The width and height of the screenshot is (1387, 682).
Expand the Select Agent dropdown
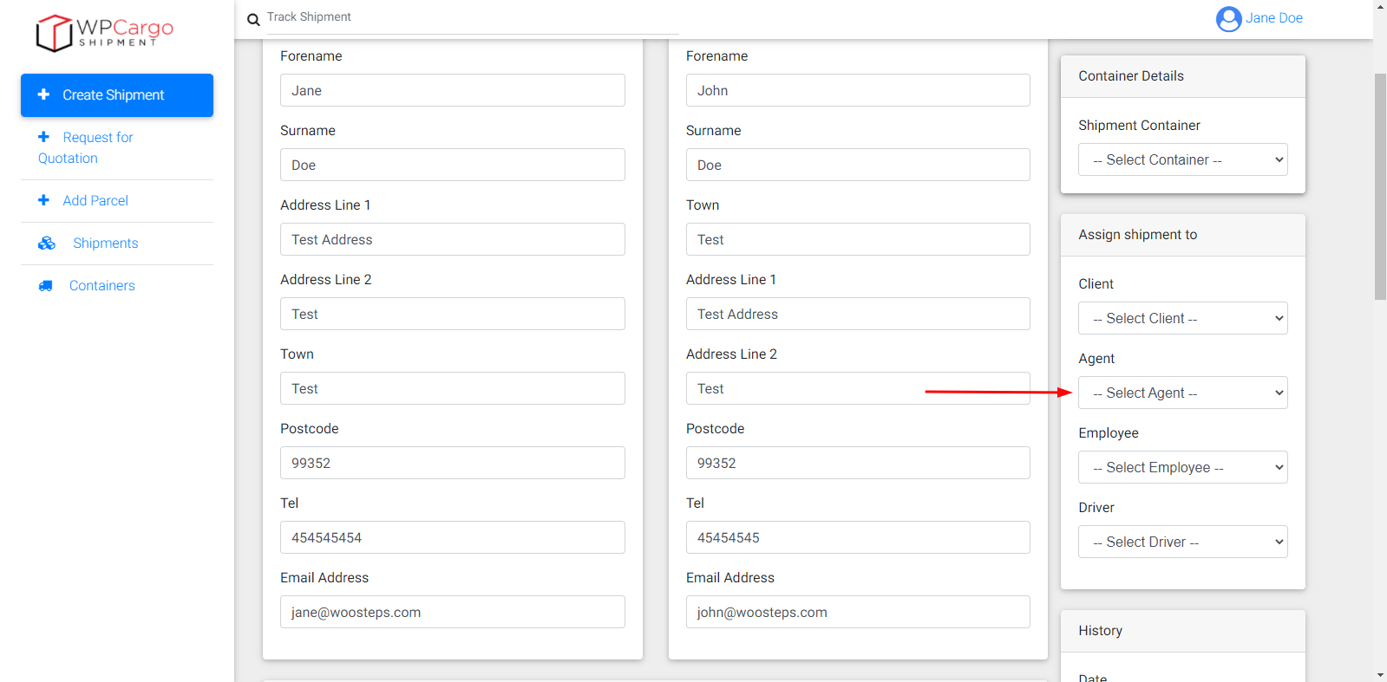click(1182, 393)
